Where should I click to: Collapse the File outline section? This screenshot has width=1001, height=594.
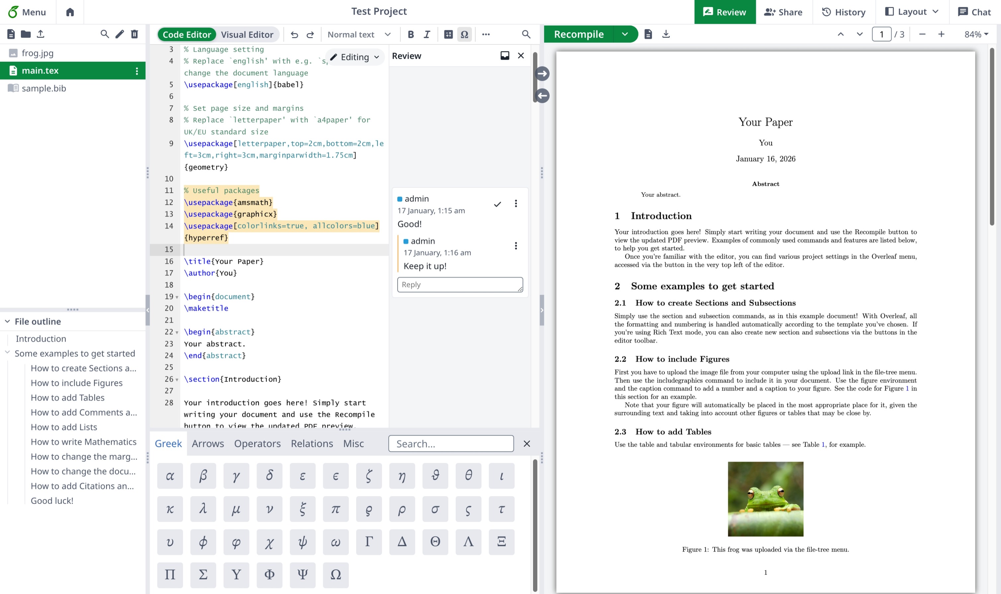[8, 322]
